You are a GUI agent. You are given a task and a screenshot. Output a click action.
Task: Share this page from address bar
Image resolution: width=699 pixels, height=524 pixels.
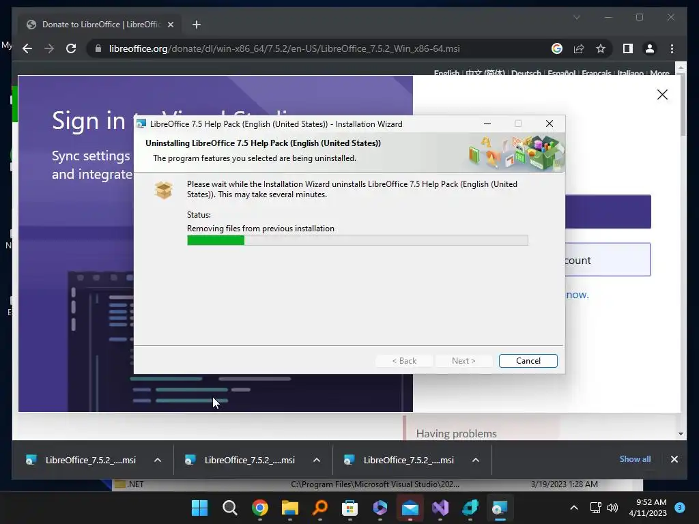579,48
